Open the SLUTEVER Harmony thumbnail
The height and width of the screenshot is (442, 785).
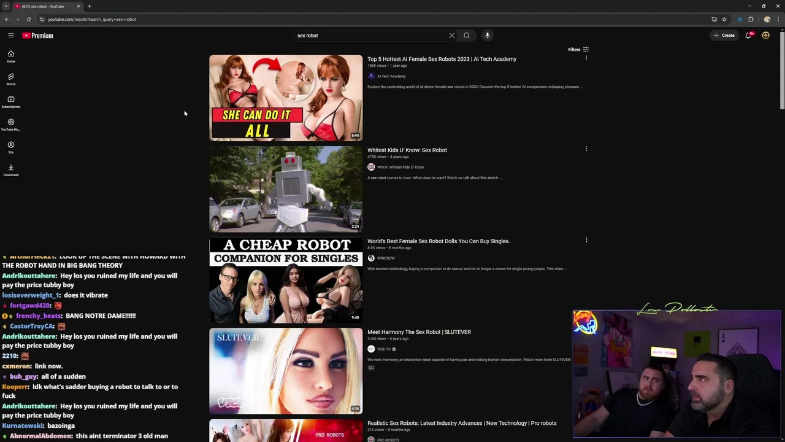(x=286, y=371)
